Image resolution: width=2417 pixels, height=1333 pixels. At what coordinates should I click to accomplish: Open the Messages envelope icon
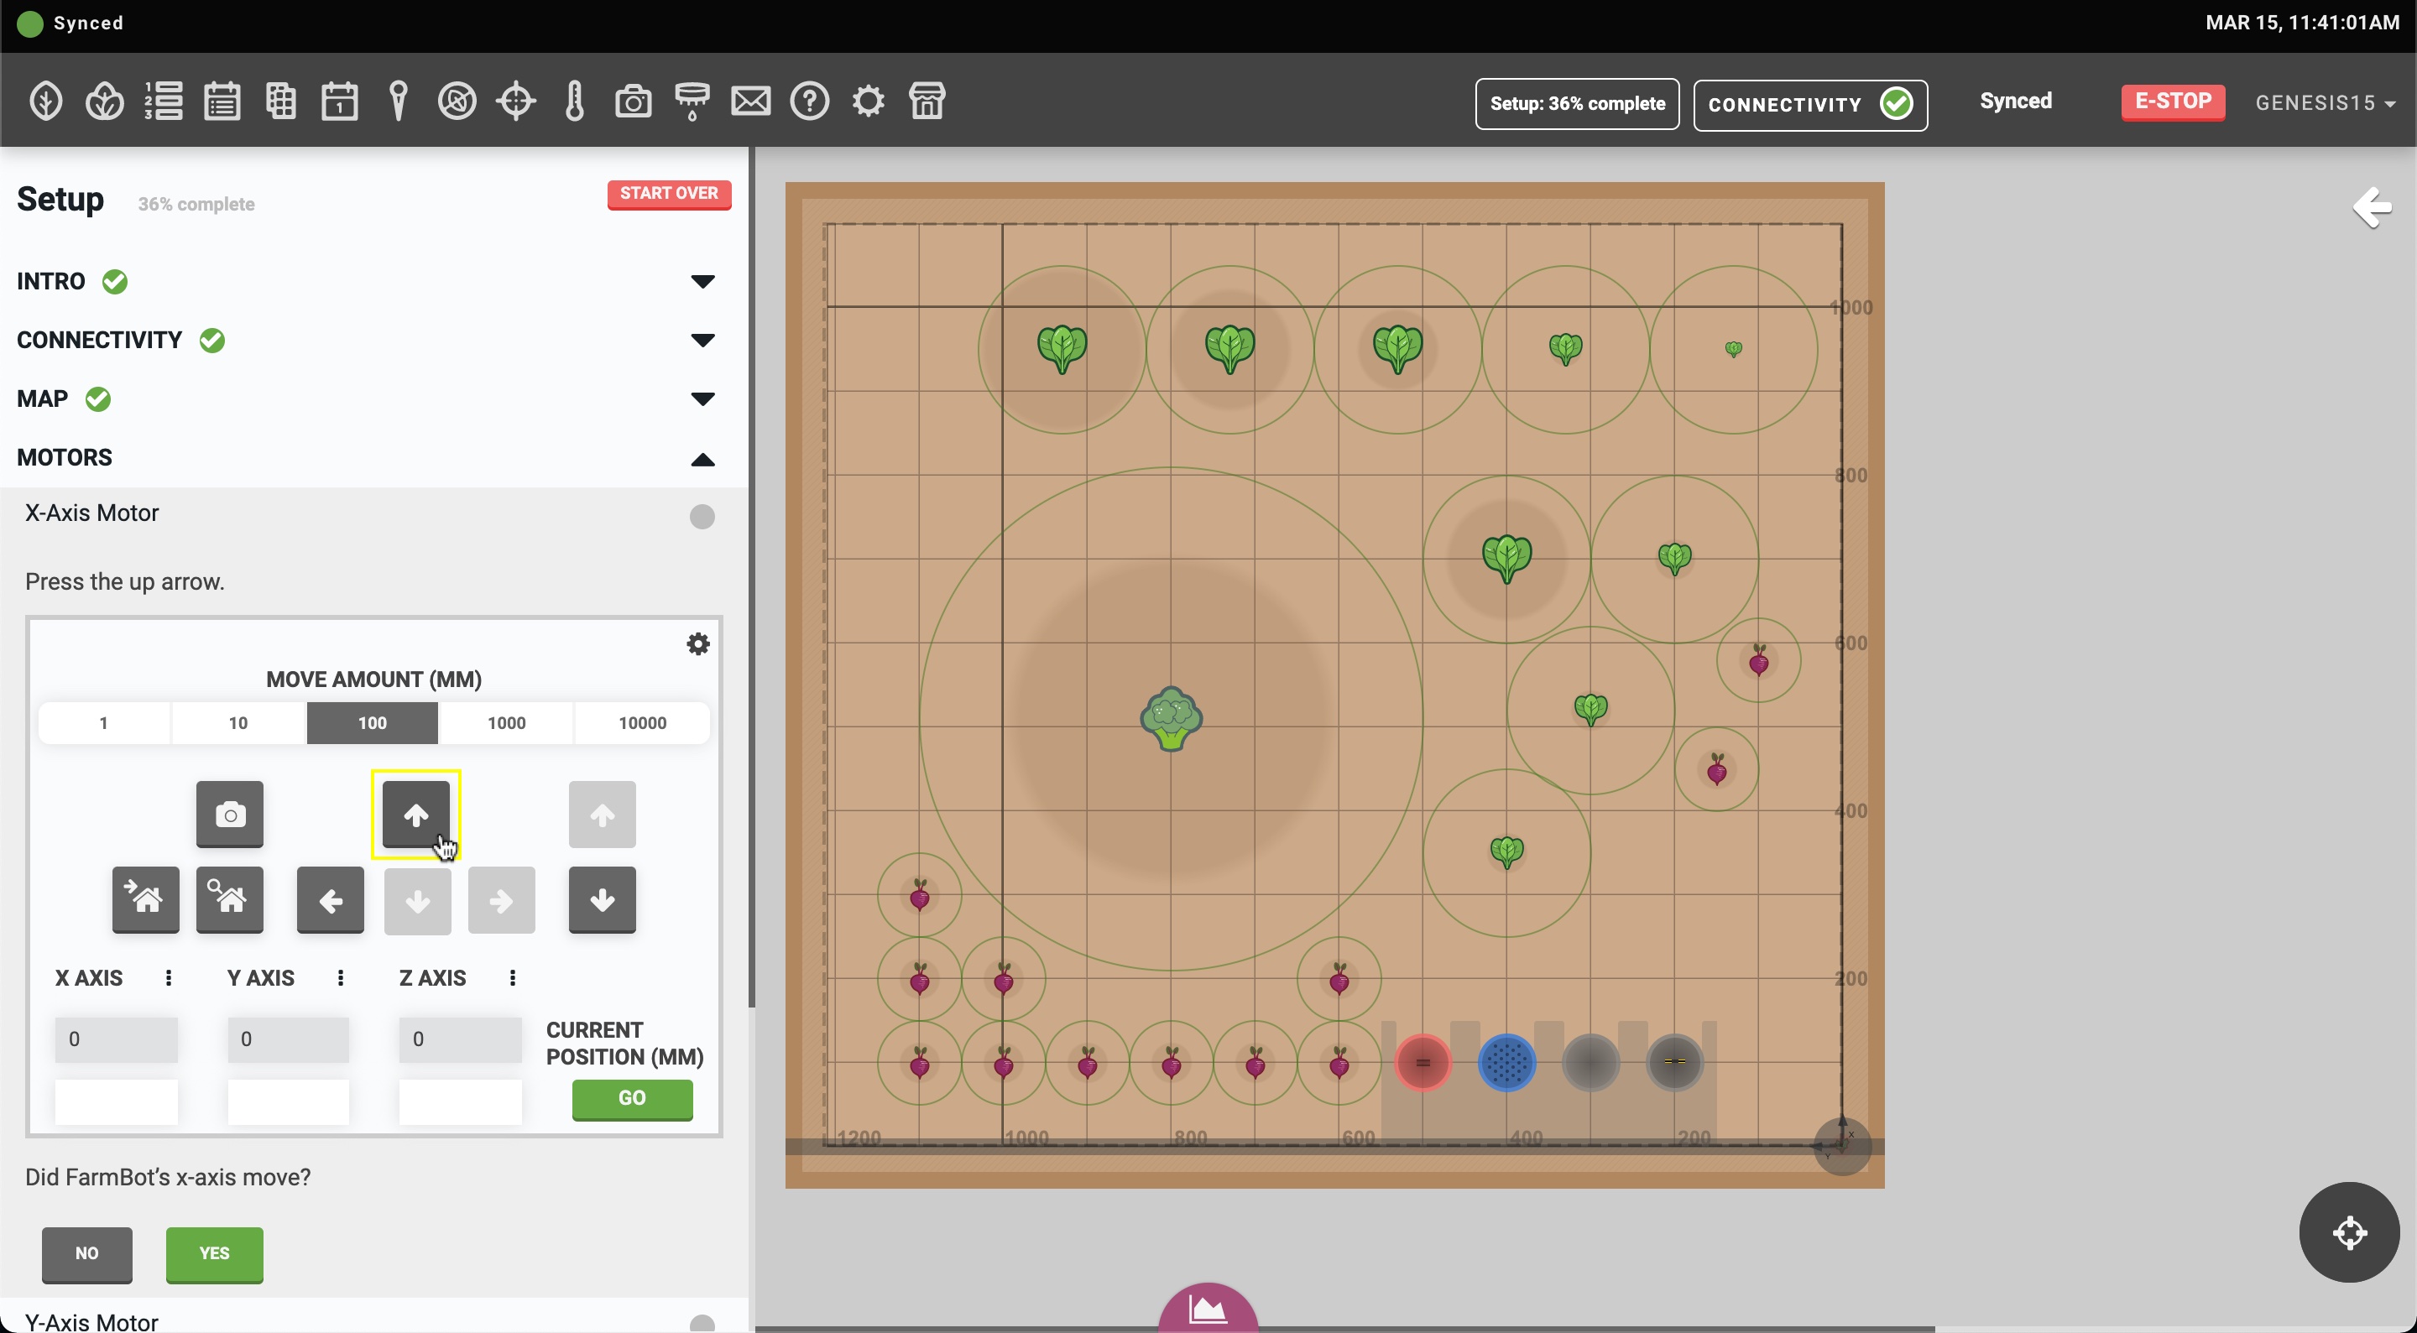click(750, 102)
